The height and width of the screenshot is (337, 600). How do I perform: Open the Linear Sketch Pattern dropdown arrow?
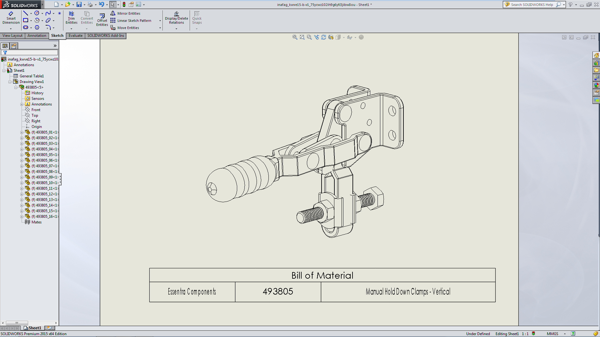pos(160,21)
